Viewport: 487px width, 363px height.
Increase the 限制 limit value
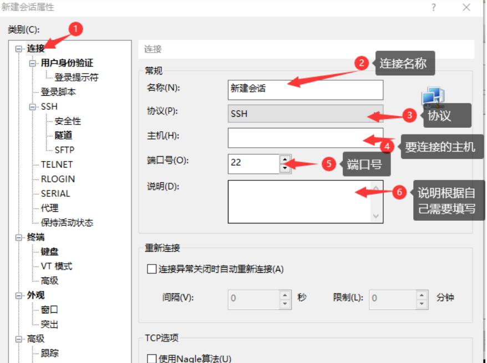click(x=422, y=295)
